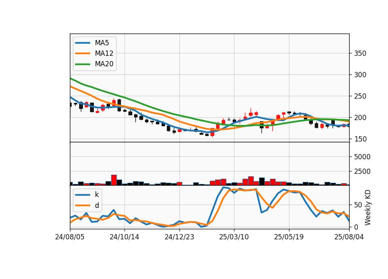Screen dimensions: 388x279
Task: Click the 24/08/05 date label
Action: (x=70, y=237)
